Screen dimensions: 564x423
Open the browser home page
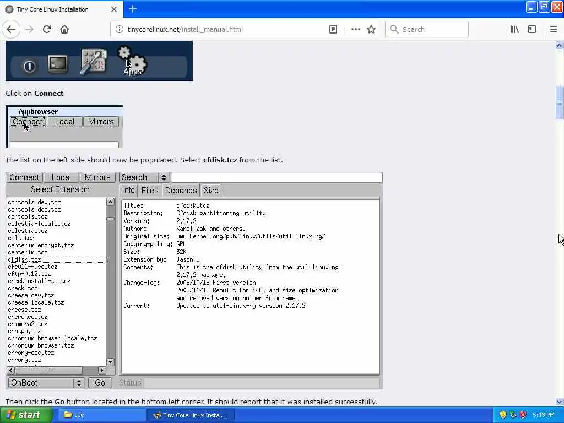pyautogui.click(x=64, y=29)
